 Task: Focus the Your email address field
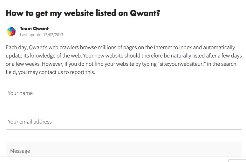pyautogui.click(x=124, y=122)
